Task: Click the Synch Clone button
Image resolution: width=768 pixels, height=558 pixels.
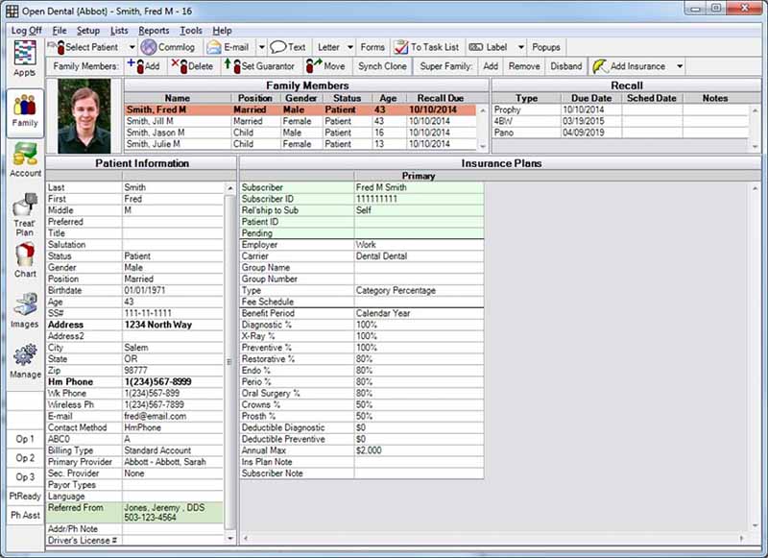Action: [x=382, y=66]
